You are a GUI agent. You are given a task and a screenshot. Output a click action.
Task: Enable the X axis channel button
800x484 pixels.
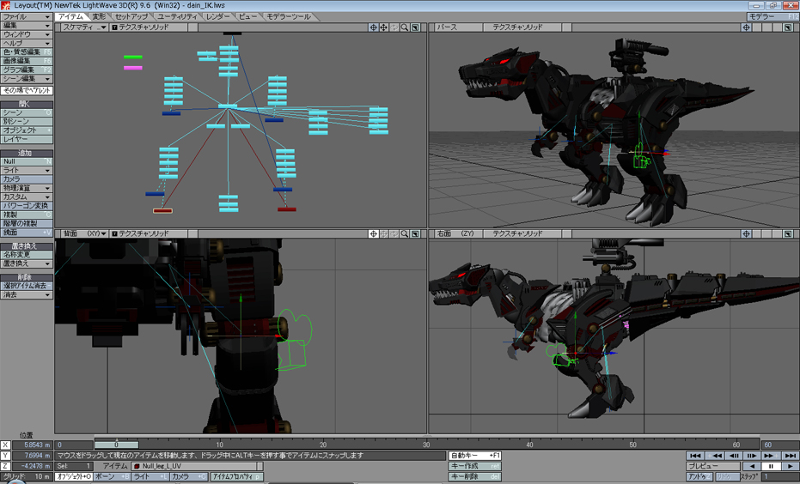tap(6, 445)
